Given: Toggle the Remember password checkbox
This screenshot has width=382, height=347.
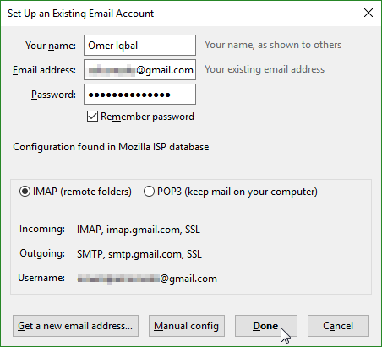Looking at the screenshot, I should point(92,117).
